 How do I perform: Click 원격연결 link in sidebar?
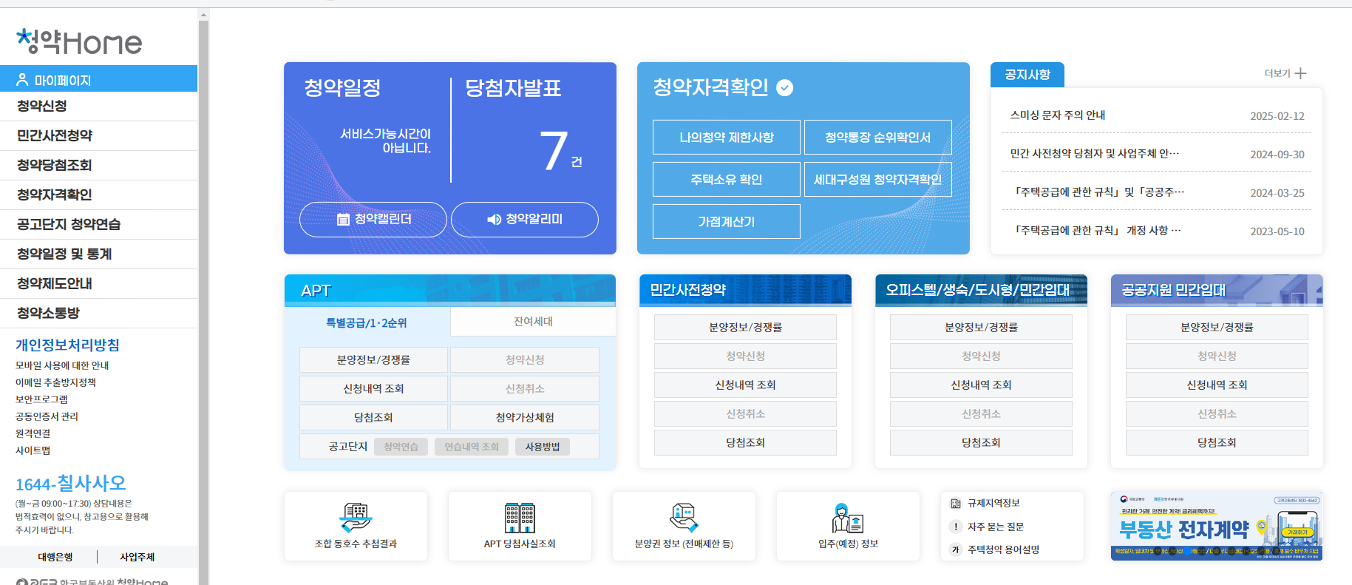point(33,433)
